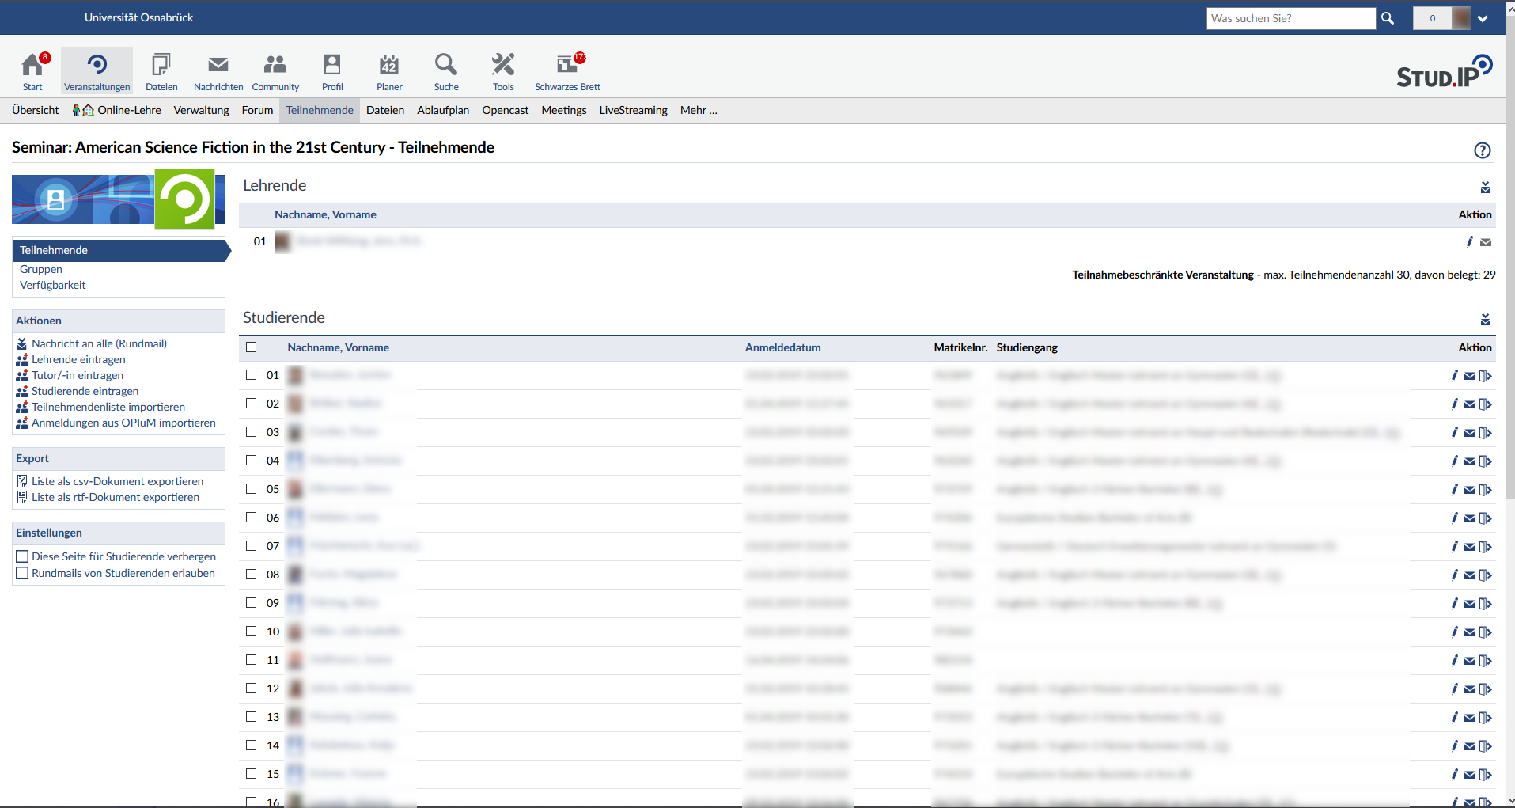This screenshot has height=808, width=1515.
Task: Open the Community icon
Action: [275, 66]
